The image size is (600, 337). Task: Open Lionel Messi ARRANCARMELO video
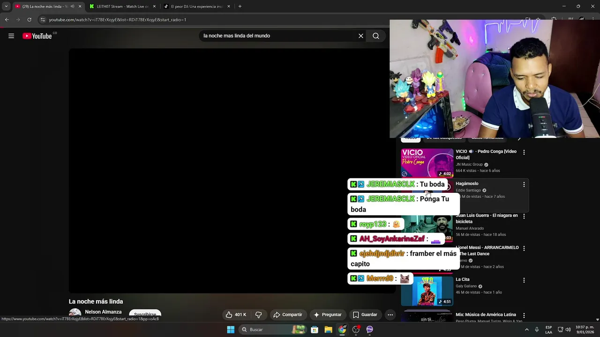[487, 250]
